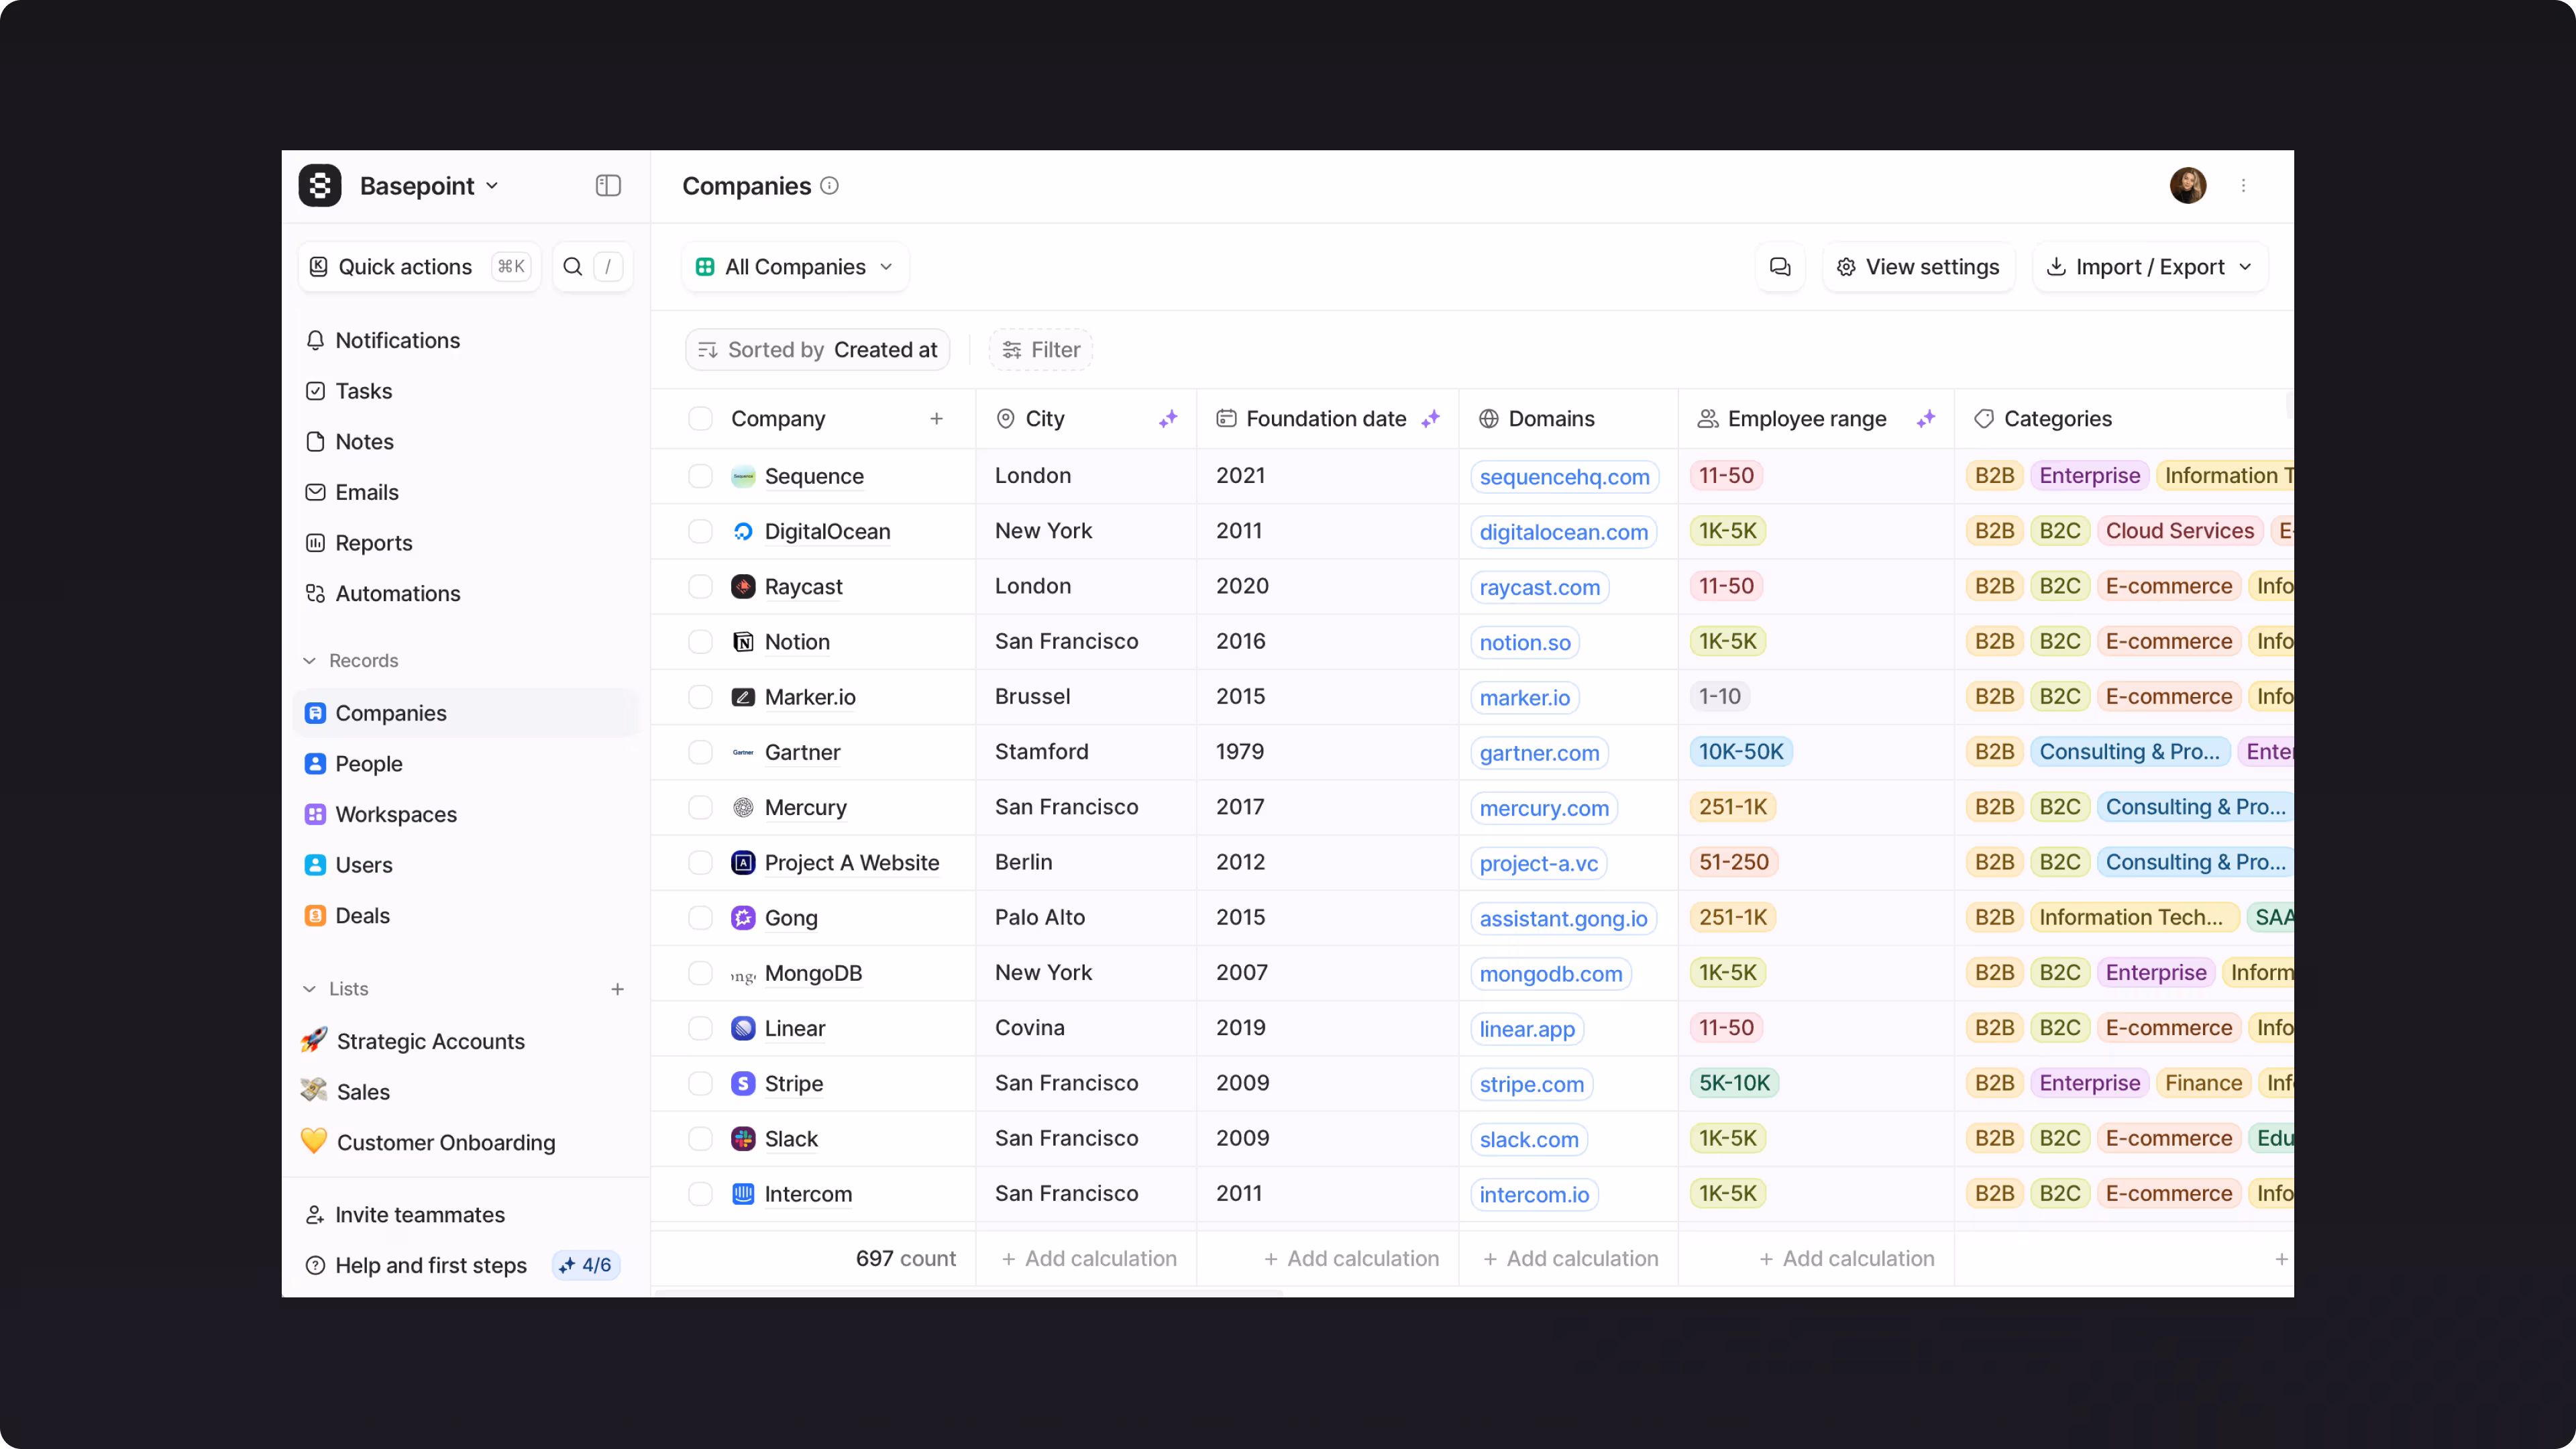Check the DigitalOcean row checkbox
The height and width of the screenshot is (1449, 2576).
(x=700, y=531)
